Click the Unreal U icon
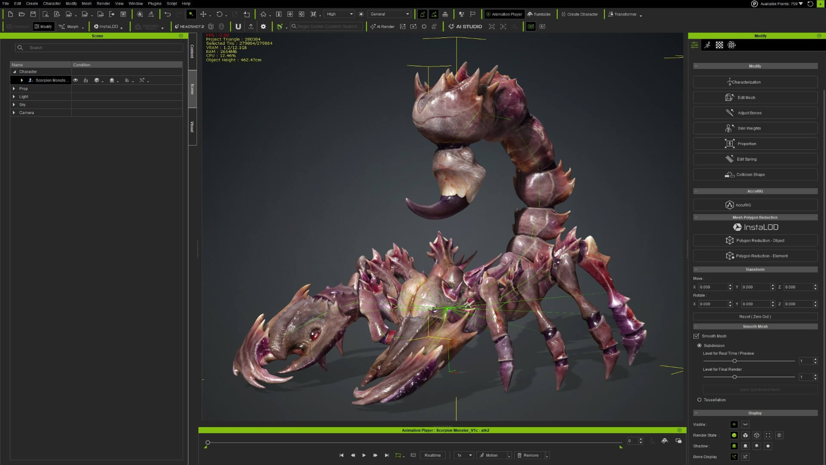Image resolution: width=826 pixels, height=465 pixels. pyautogui.click(x=238, y=27)
